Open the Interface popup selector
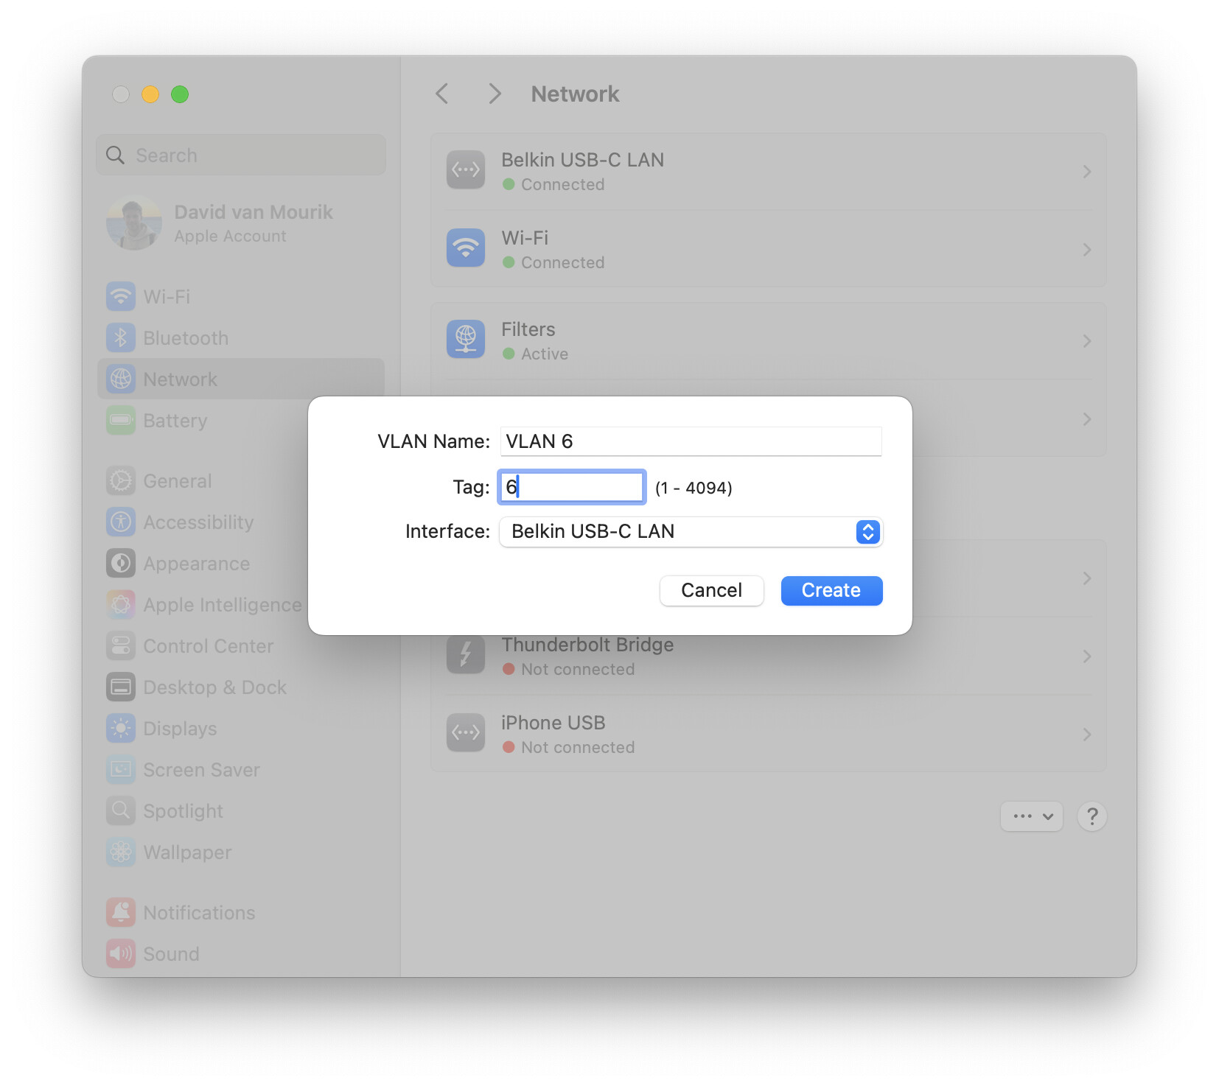This screenshot has height=1086, width=1219. (x=690, y=532)
